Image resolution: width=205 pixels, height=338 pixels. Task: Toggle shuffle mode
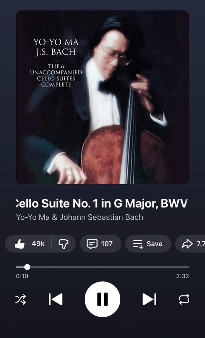pos(21,299)
